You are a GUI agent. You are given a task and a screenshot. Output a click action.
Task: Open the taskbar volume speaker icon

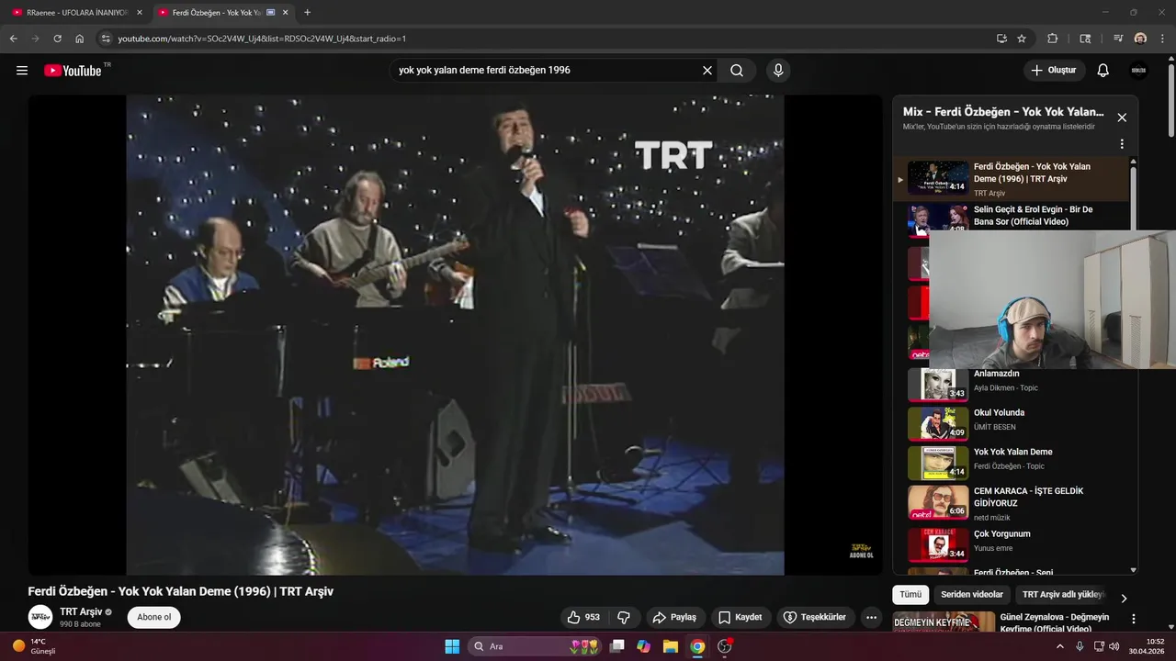click(1114, 646)
